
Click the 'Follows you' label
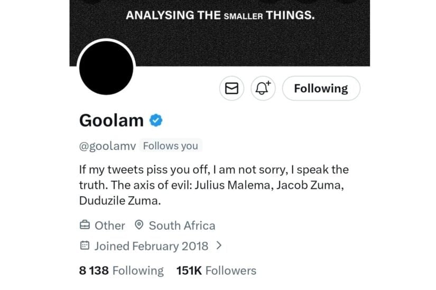click(171, 146)
